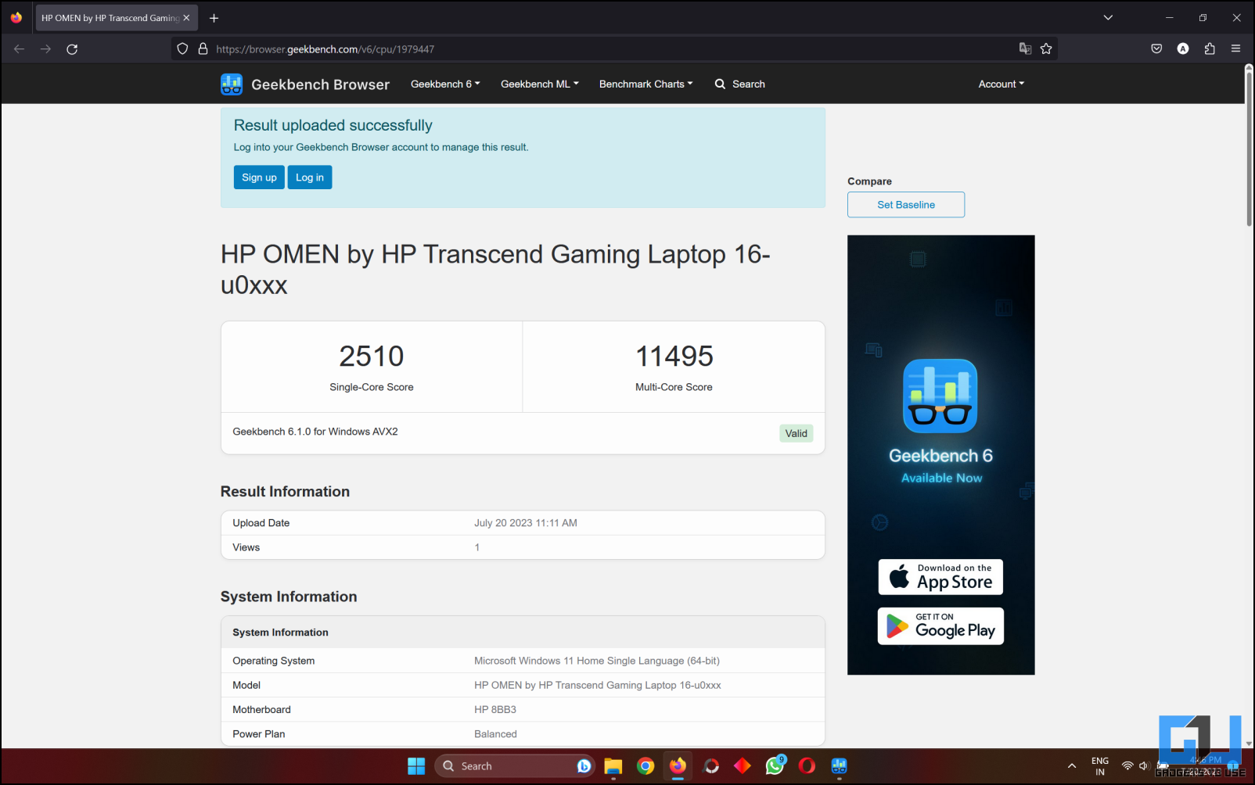Click the search magnifier icon in navbar
The image size is (1255, 785).
coord(720,84)
